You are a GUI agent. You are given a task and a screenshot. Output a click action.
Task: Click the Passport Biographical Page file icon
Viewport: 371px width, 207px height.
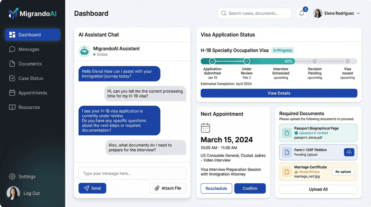286,133
